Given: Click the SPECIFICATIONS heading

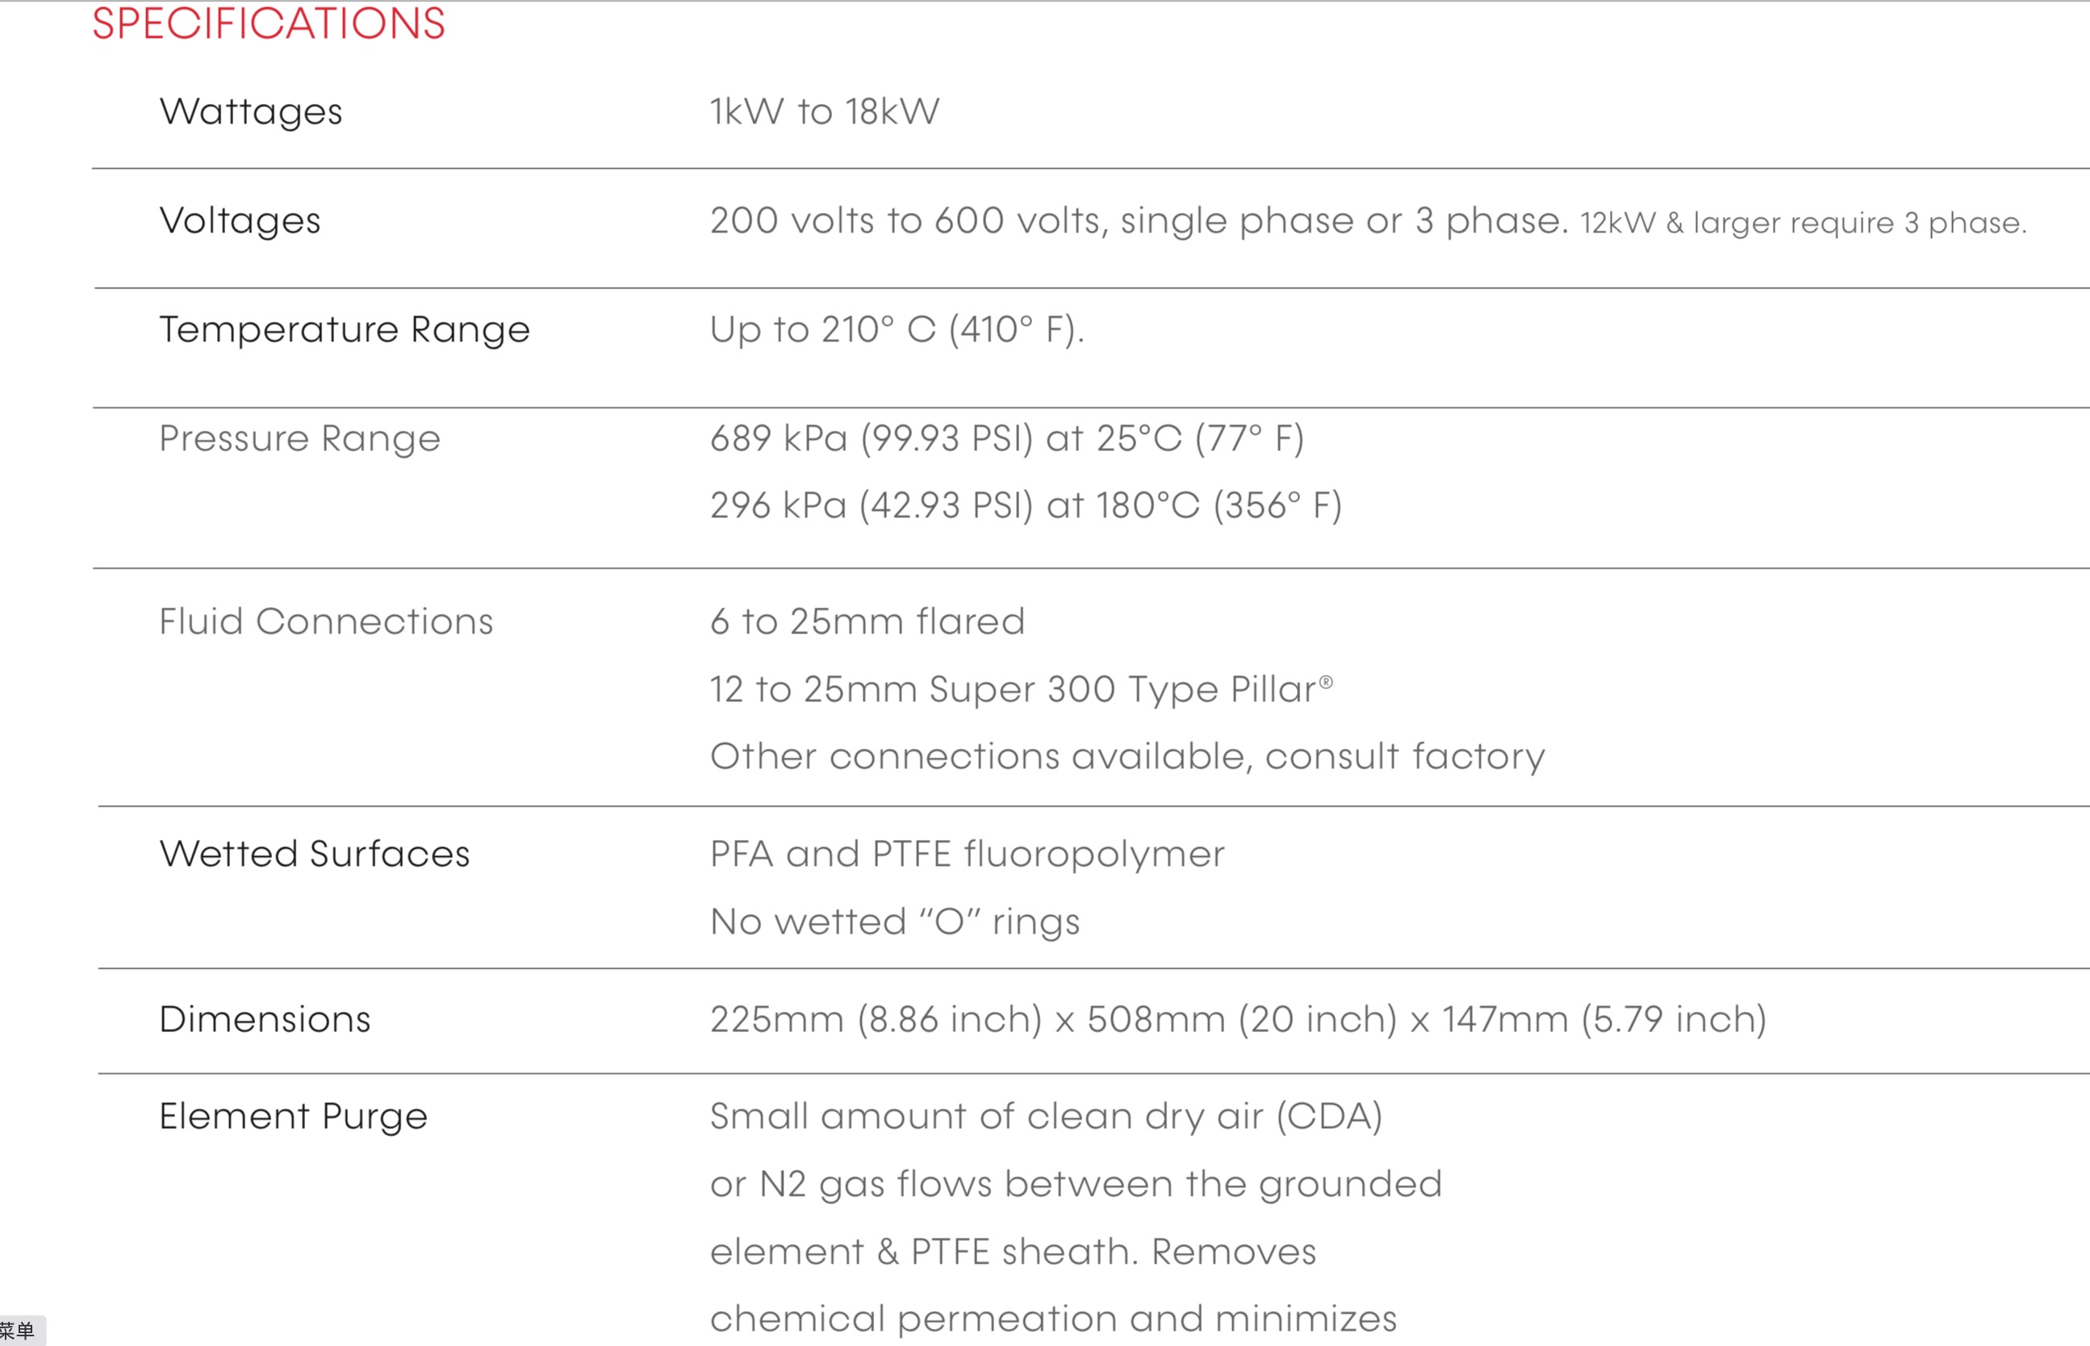Looking at the screenshot, I should coord(269,23).
